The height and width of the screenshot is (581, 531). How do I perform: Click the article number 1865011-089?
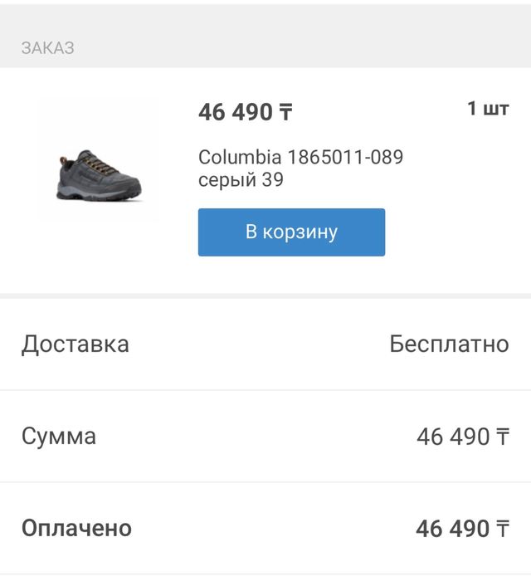click(345, 157)
